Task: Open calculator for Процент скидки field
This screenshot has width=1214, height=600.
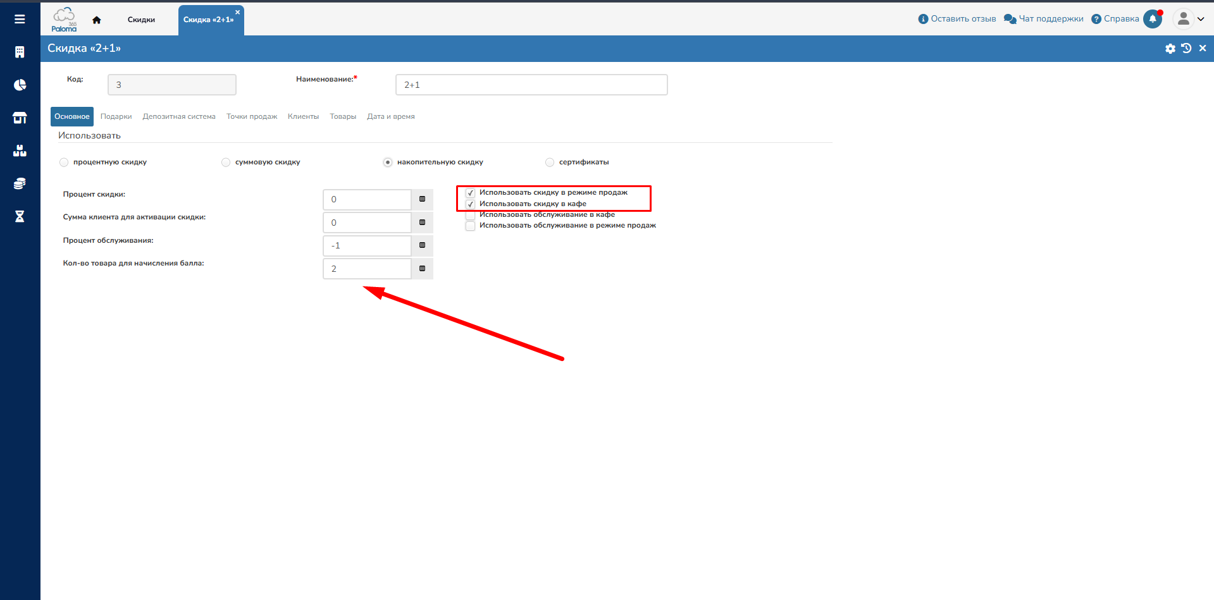Action: tap(422, 199)
